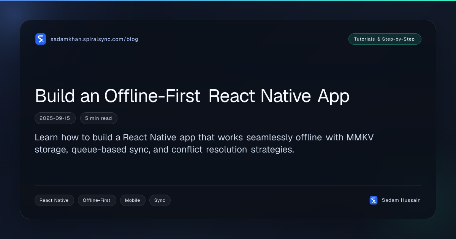Select the Tutorials & Step-by-Step category badge
The image size is (456, 239).
pos(385,39)
